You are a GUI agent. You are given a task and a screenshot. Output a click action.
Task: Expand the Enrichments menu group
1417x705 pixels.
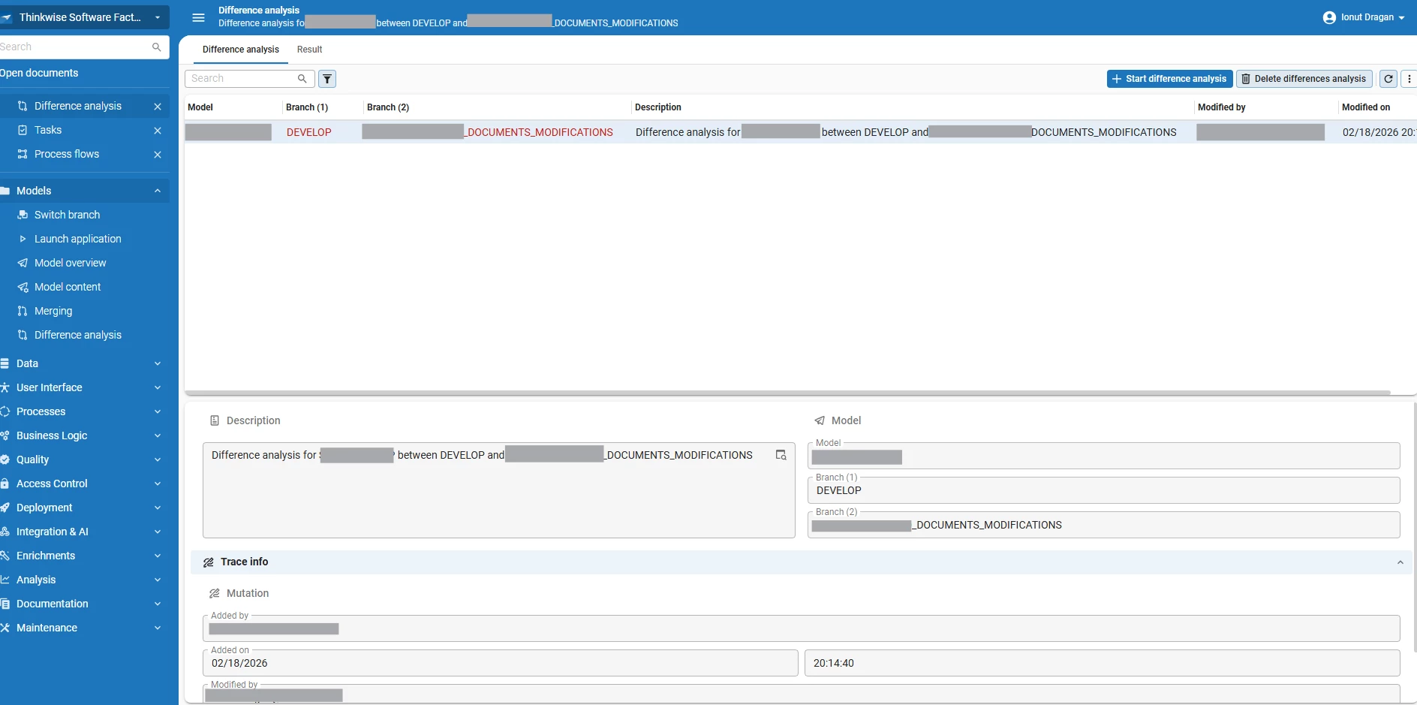158,556
